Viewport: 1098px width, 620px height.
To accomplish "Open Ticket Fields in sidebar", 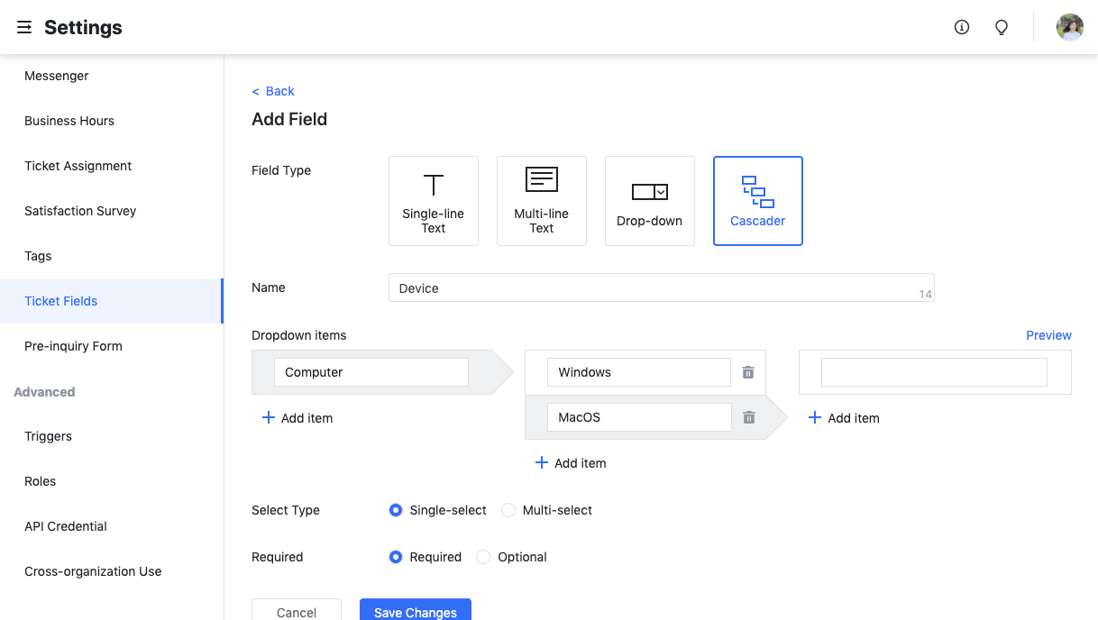I will 112,301.
